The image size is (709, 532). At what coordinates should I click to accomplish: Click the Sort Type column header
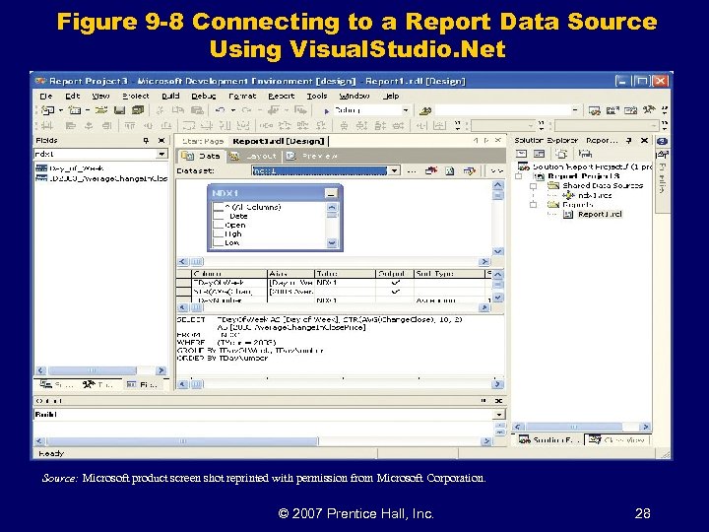449,274
